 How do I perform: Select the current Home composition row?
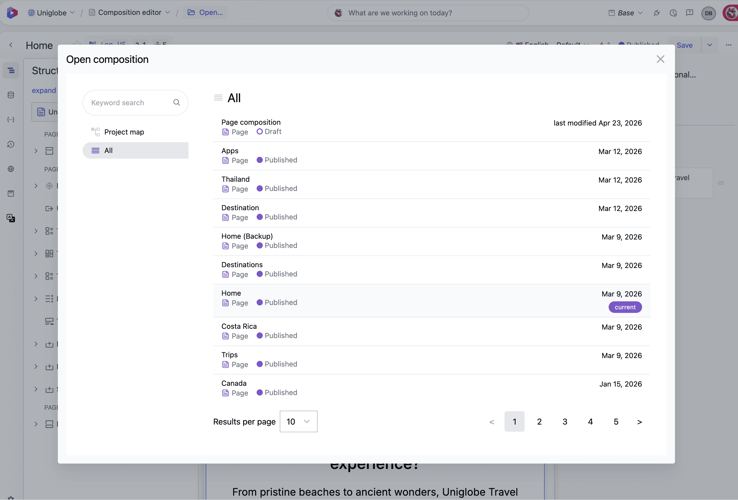[431, 301]
